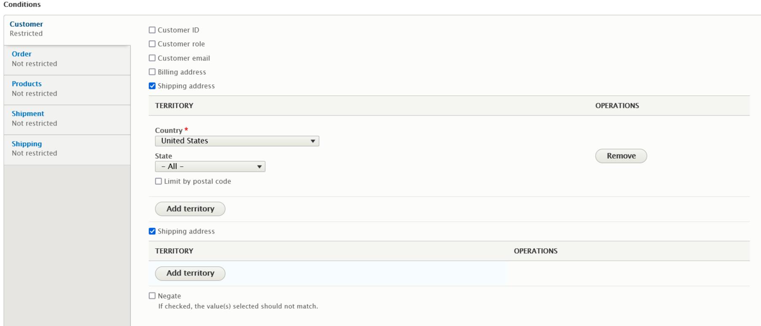Expand the State dropdown set to All
Screen dimensions: 761x326
[x=210, y=166]
